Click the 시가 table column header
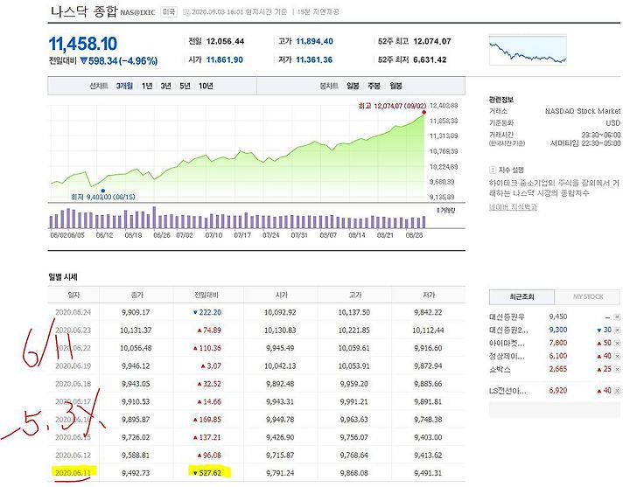This screenshot has width=630, height=487. click(x=281, y=296)
